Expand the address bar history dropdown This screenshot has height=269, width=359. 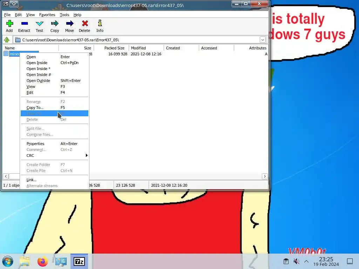click(x=263, y=40)
